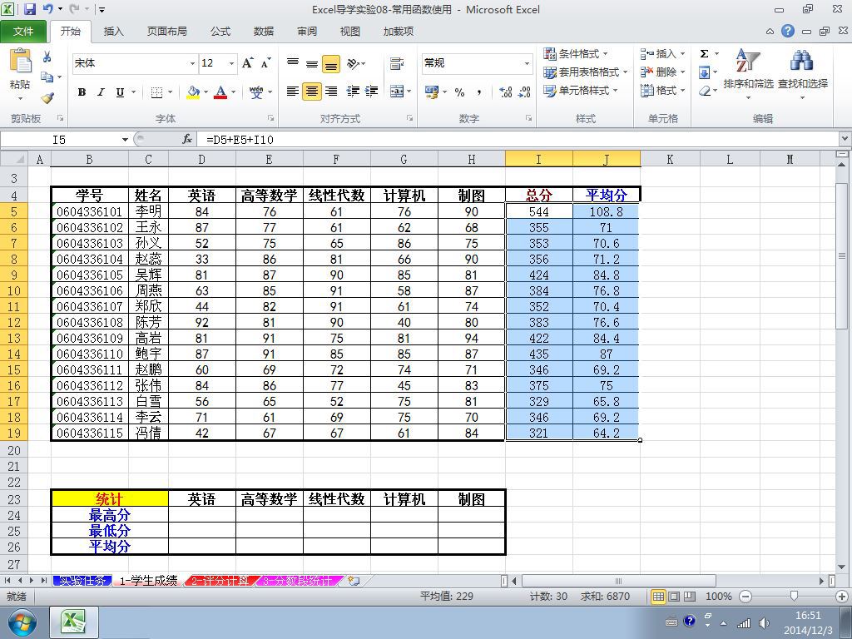This screenshot has height=639, width=852.
Task: Switch to the 插入 ribbon tab
Action: [113, 31]
